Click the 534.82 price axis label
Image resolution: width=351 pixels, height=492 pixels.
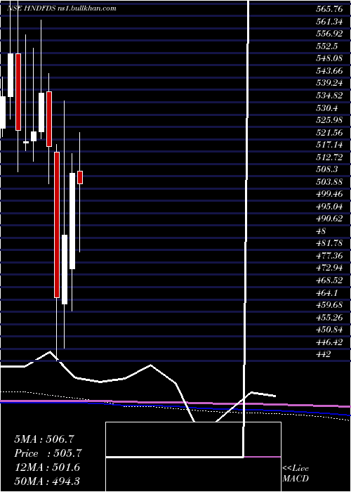pos(329,96)
